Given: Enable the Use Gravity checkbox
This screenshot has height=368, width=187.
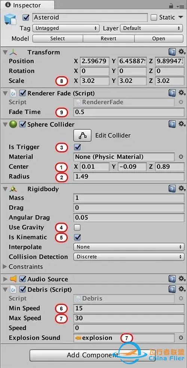Looking at the screenshot, I should pos(77,228).
